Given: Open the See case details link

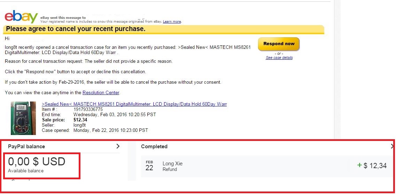Looking at the screenshot, I should click(279, 58).
